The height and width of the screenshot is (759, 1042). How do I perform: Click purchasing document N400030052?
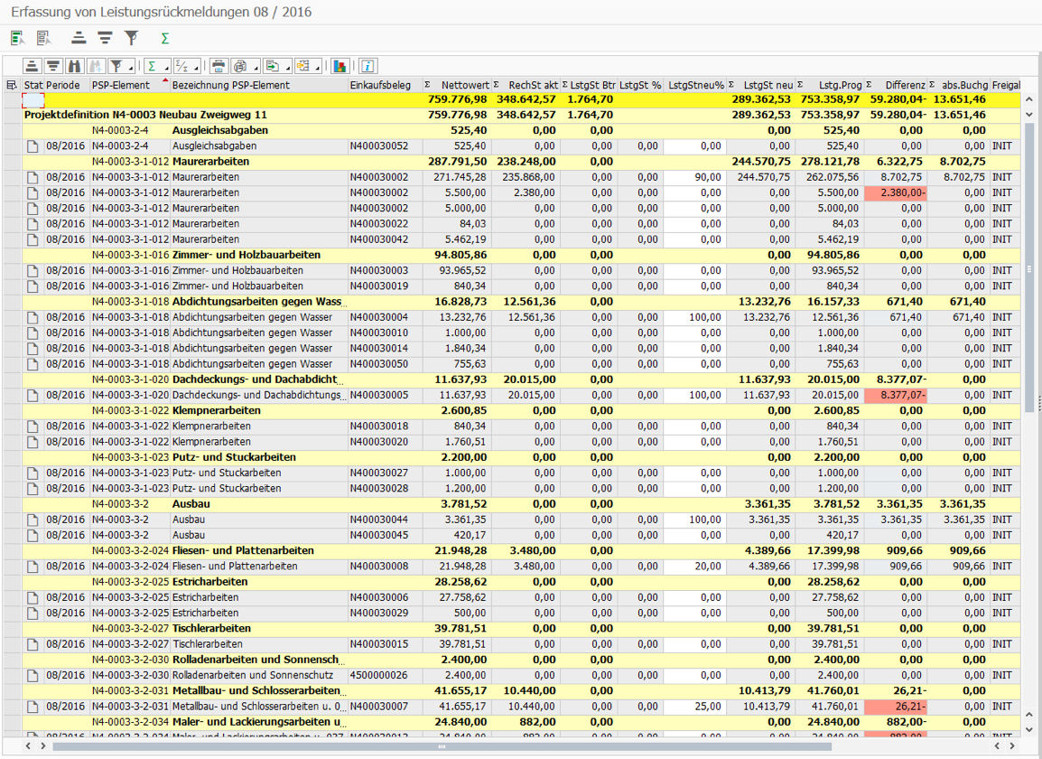(x=379, y=145)
